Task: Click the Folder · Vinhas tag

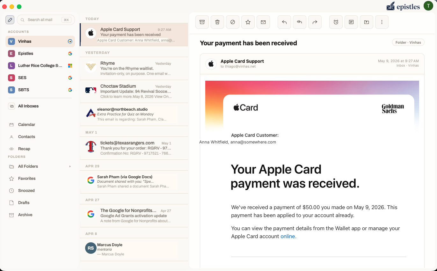Action: click(x=408, y=42)
